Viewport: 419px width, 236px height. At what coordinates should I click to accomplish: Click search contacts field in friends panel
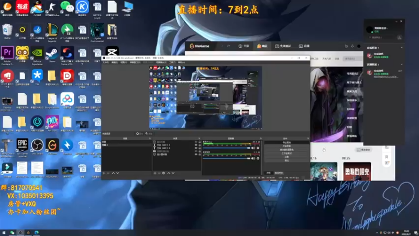[x=382, y=37]
